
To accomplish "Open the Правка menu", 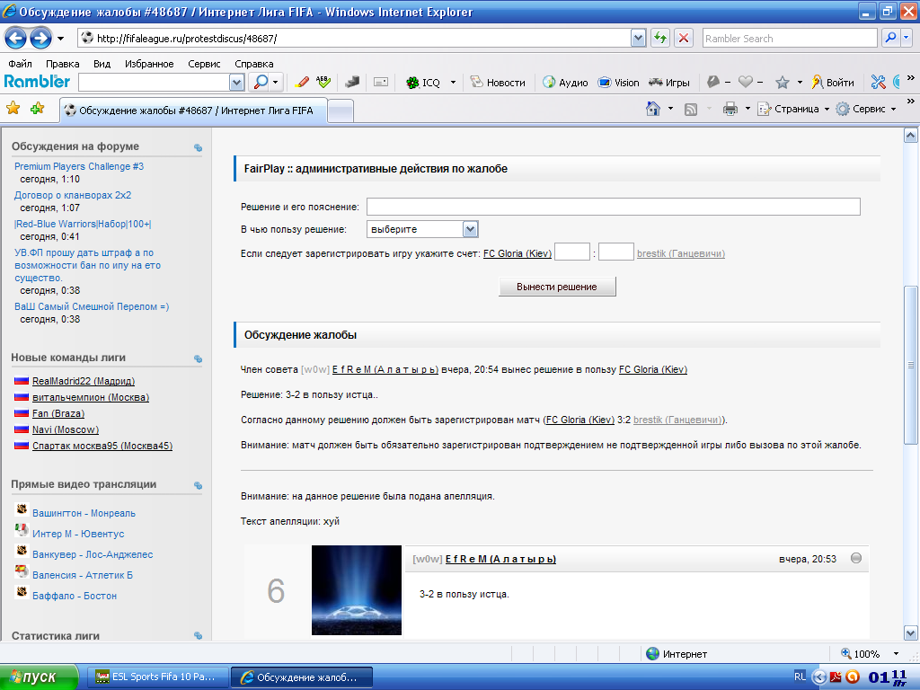I will pos(62,64).
